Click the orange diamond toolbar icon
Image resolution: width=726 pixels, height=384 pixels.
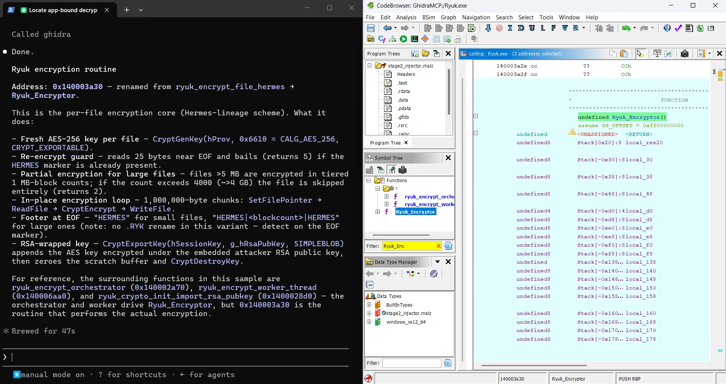[x=425, y=39]
